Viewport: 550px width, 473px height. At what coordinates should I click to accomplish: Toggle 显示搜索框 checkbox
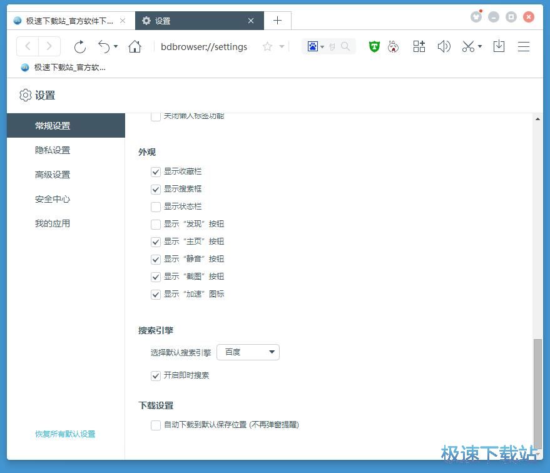(156, 190)
